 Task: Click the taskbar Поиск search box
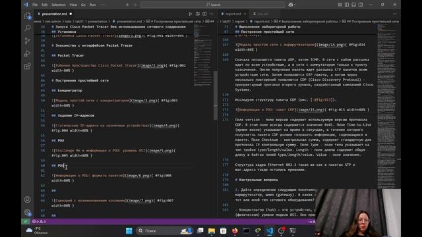coord(165,230)
